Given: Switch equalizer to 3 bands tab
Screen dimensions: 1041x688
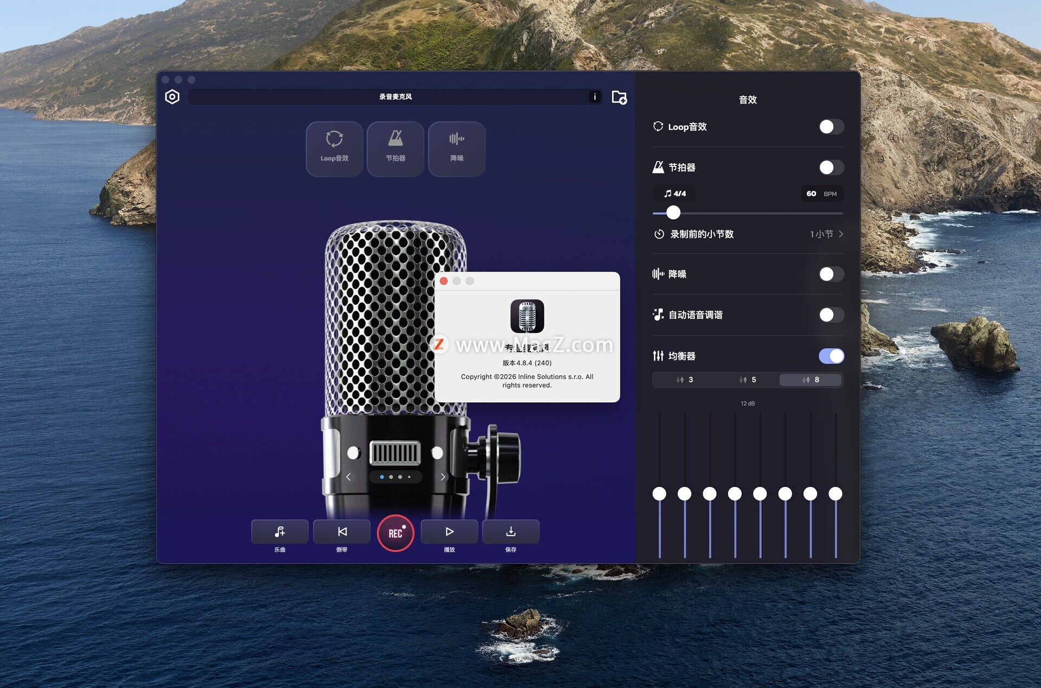Looking at the screenshot, I should (x=684, y=380).
